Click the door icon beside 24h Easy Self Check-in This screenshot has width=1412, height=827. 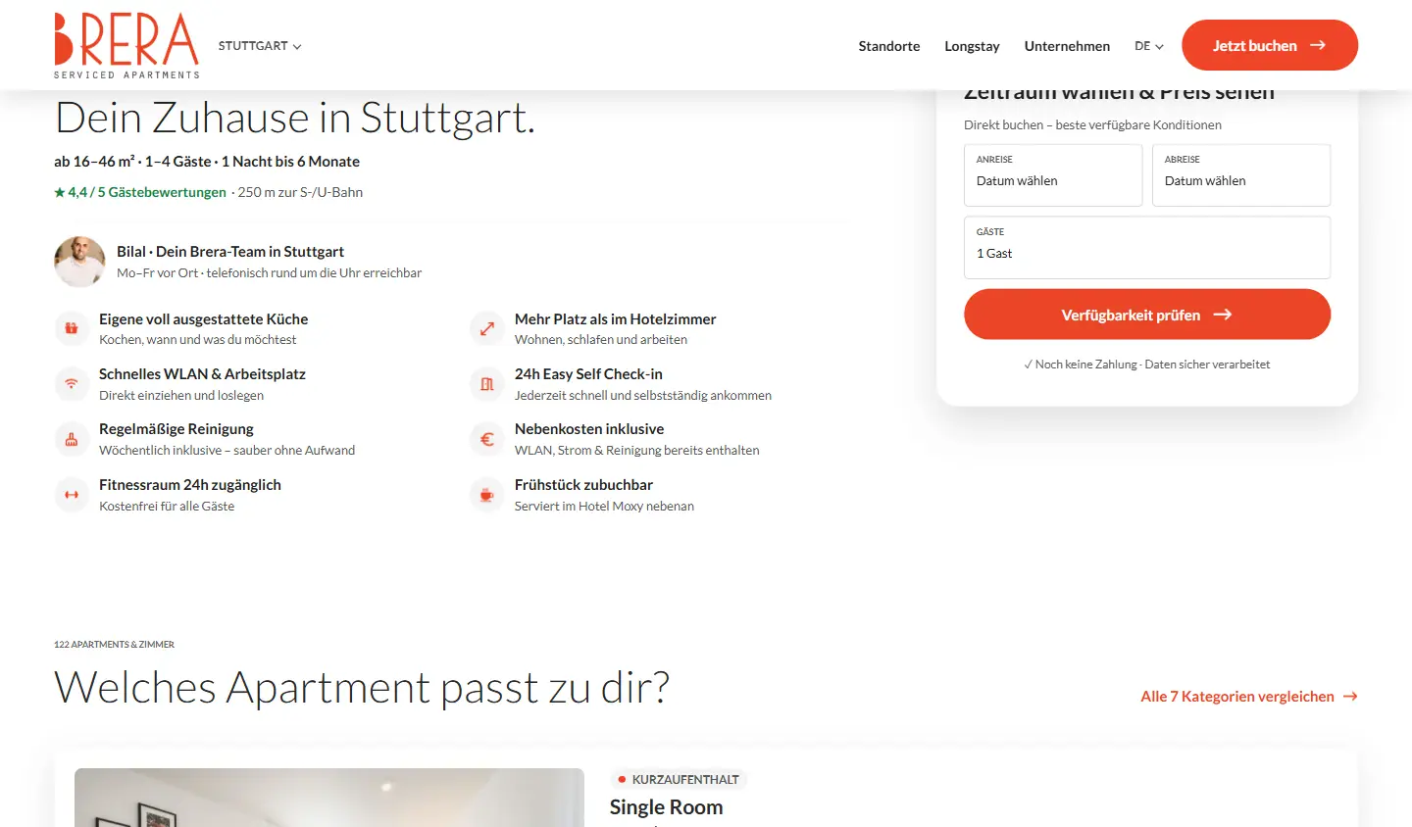(x=487, y=383)
